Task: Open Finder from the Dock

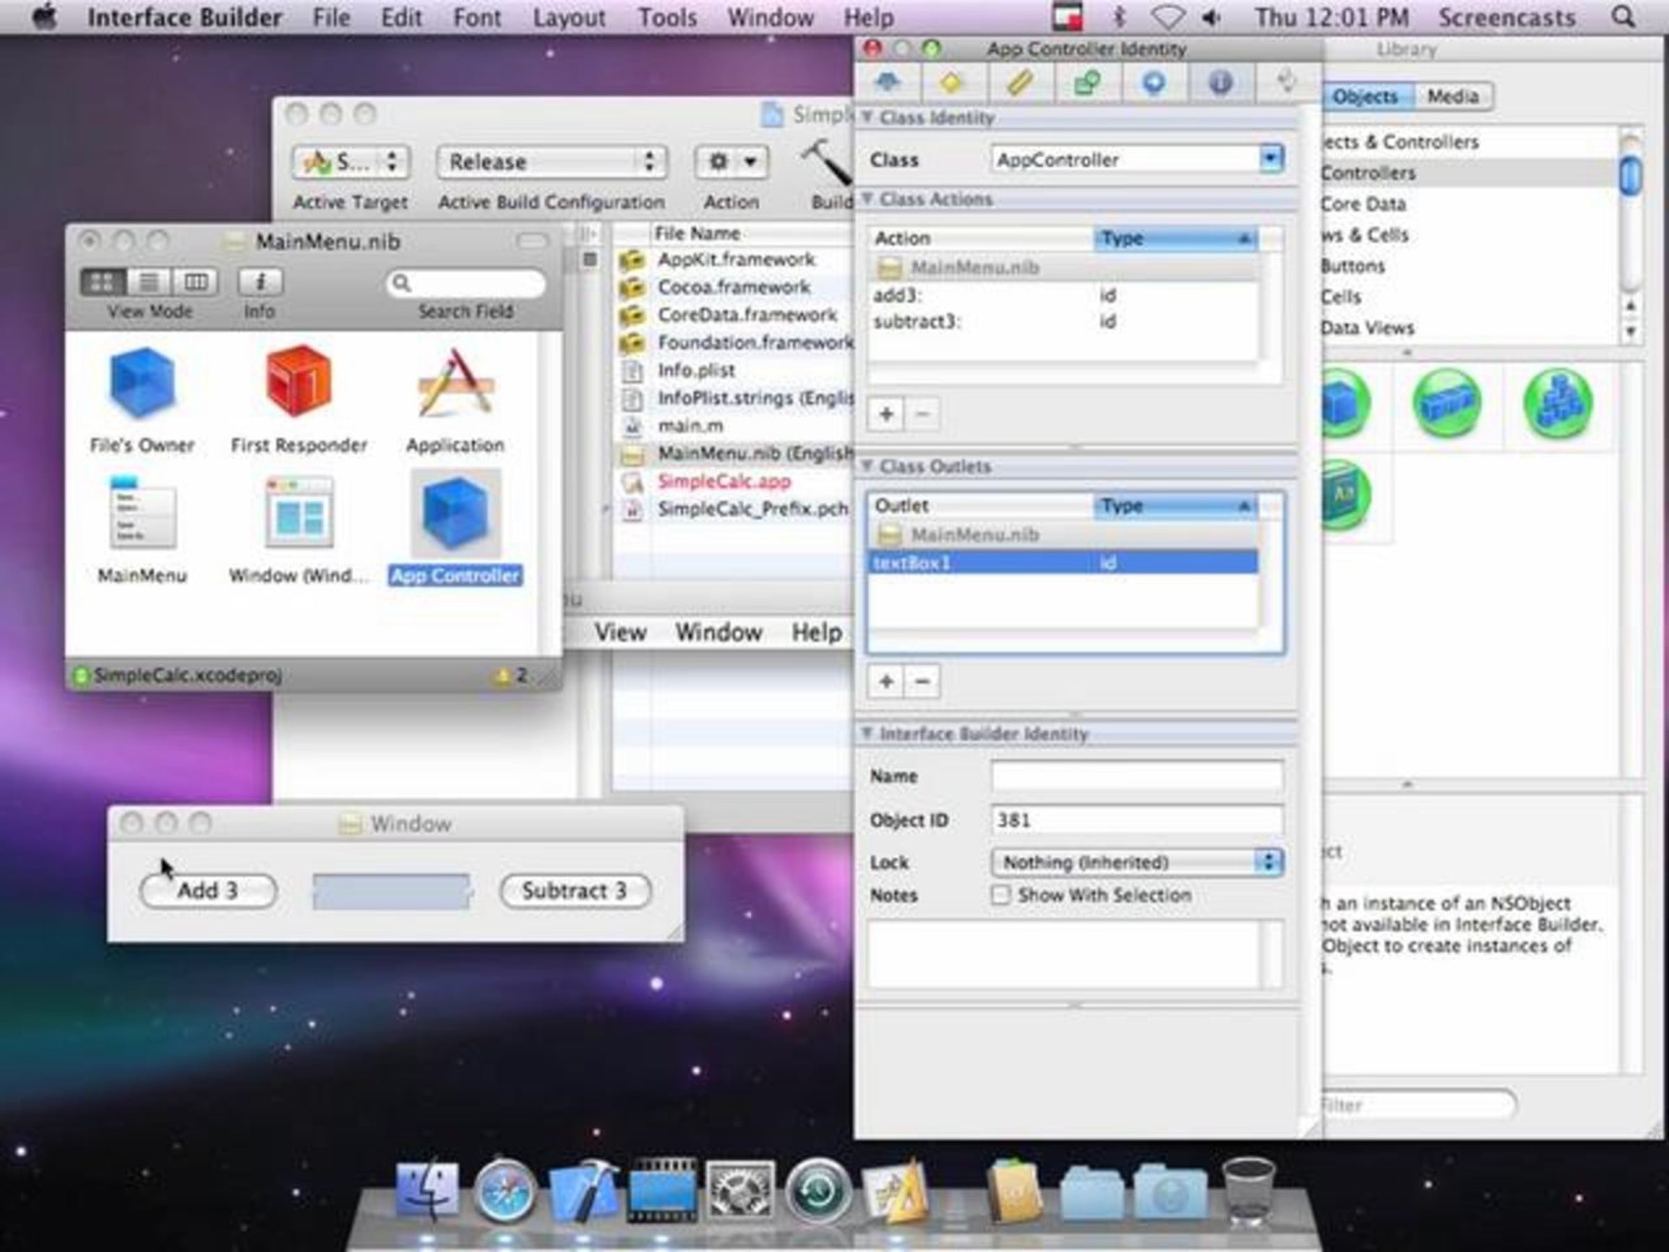Action: (426, 1190)
